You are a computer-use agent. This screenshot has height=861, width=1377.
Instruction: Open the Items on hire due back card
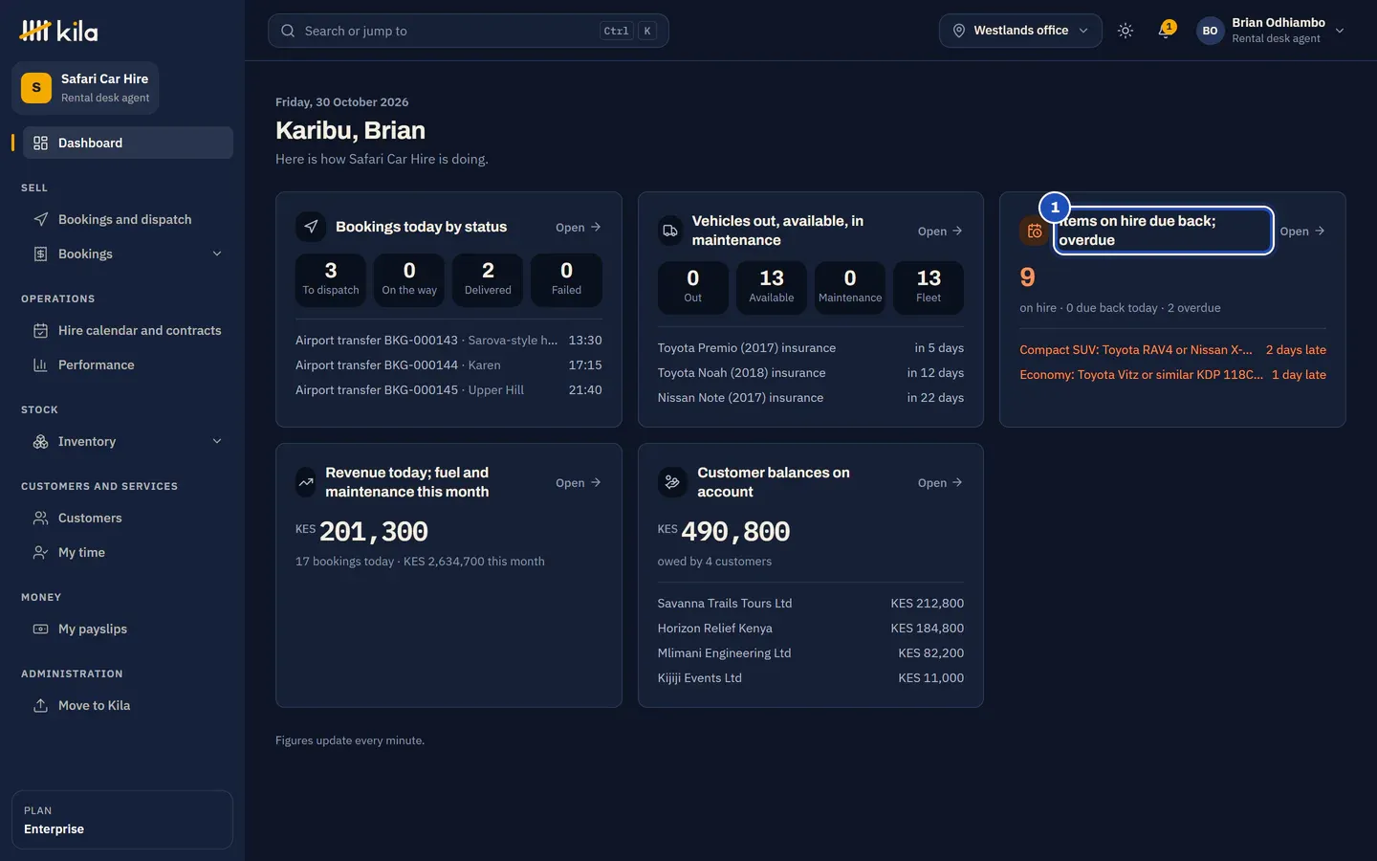tap(1302, 231)
